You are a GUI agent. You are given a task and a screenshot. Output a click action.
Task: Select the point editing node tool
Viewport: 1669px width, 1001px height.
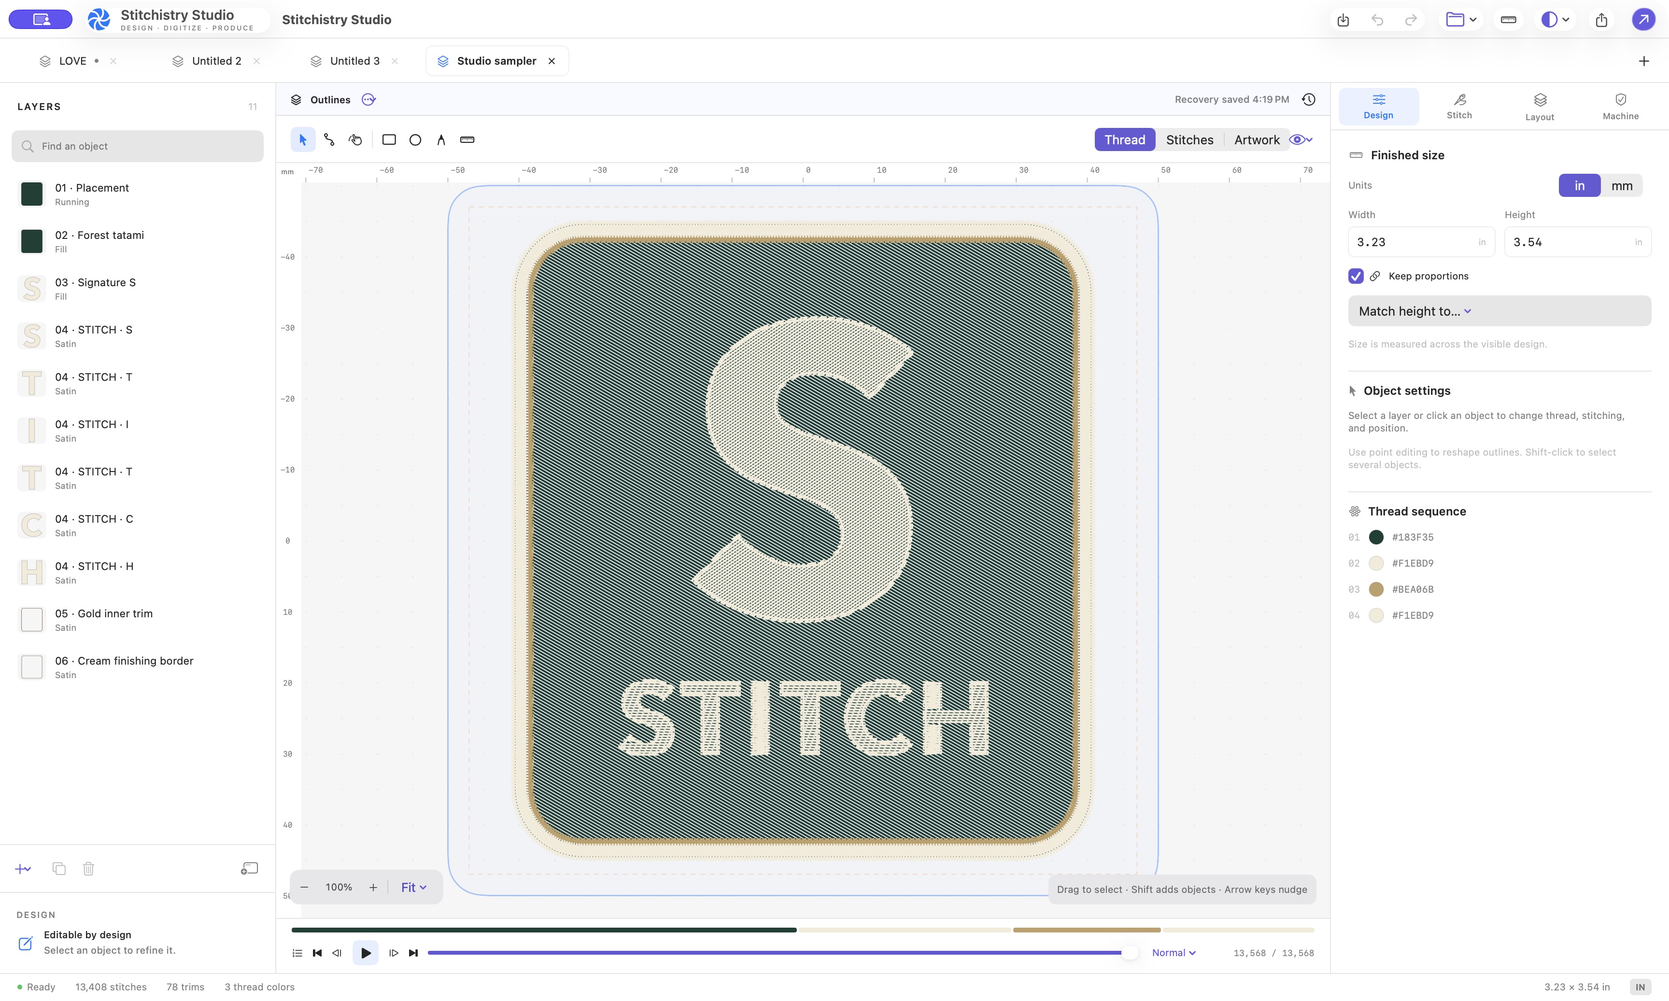tap(329, 139)
